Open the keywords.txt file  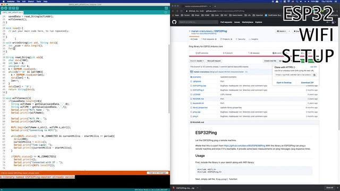point(198,103)
